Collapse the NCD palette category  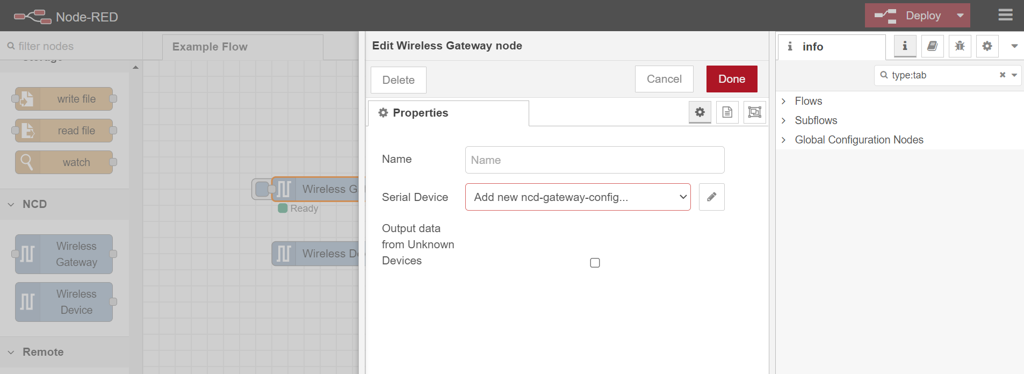(11, 204)
